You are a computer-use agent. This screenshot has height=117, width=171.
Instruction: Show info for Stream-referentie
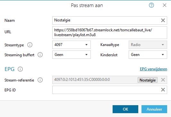[40, 80]
